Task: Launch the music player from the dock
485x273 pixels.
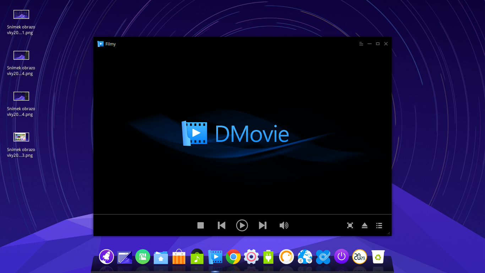Action: (197, 256)
